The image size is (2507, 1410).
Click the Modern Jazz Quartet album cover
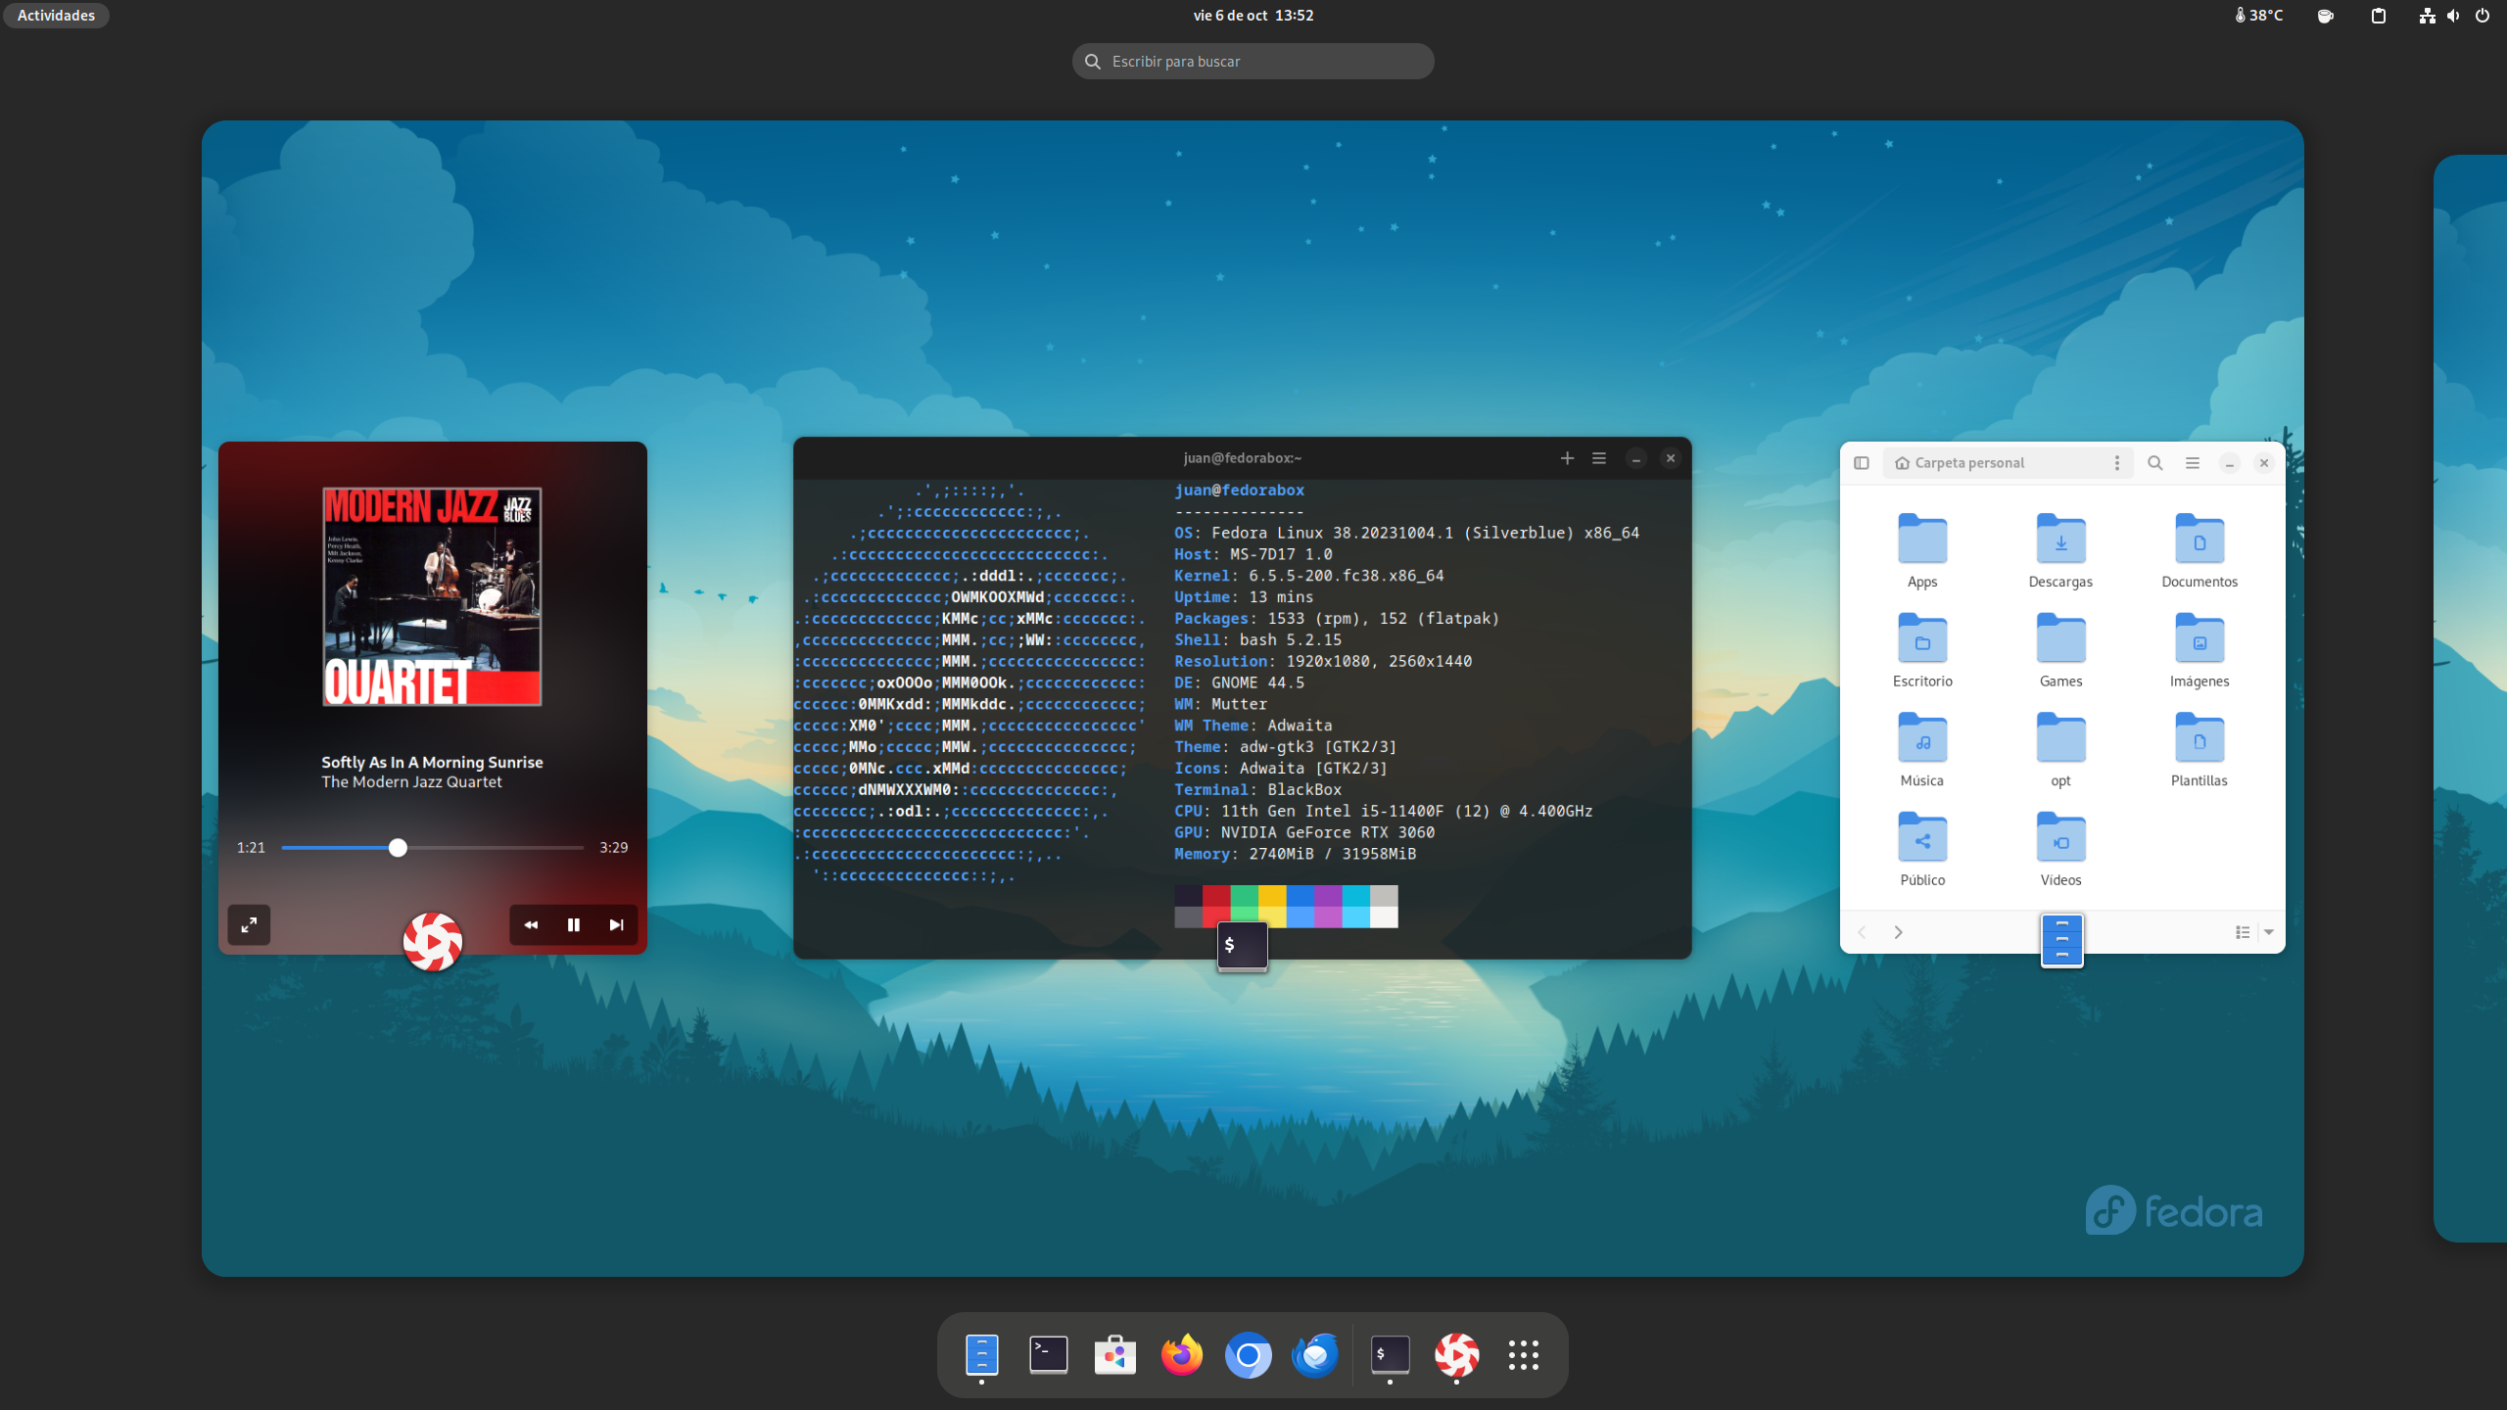tap(432, 596)
